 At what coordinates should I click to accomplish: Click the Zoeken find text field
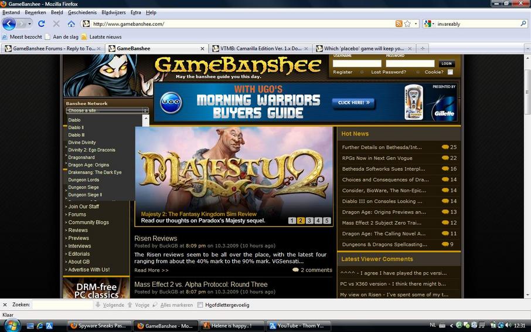(x=62, y=304)
